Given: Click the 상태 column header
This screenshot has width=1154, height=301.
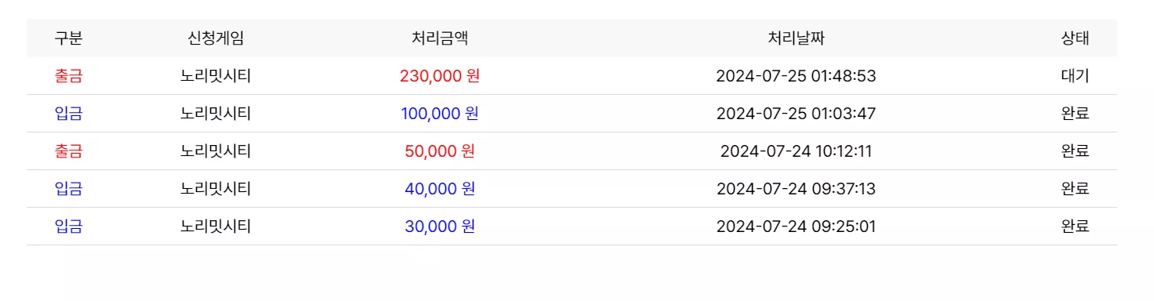Looking at the screenshot, I should tap(1075, 38).
